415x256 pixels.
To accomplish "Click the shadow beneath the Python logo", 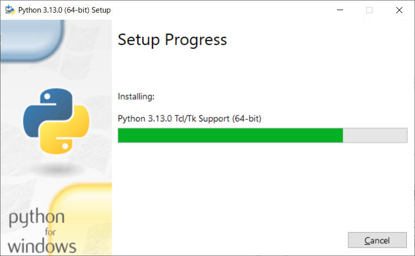I will click(57, 169).
